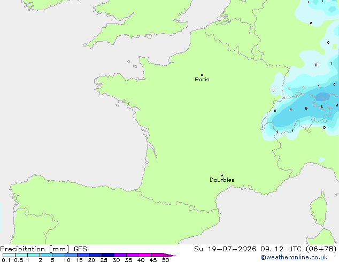Click the Dourbies city label
Screen dimensions: 339x262
tap(222, 180)
